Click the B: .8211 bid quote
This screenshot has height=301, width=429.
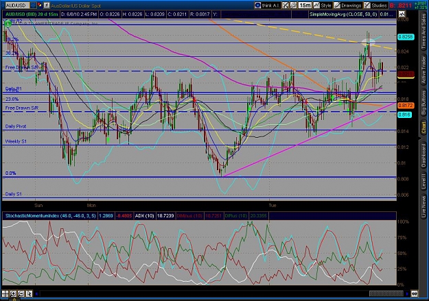pyautogui.click(x=401, y=5)
